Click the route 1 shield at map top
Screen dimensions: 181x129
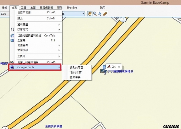click(123, 19)
